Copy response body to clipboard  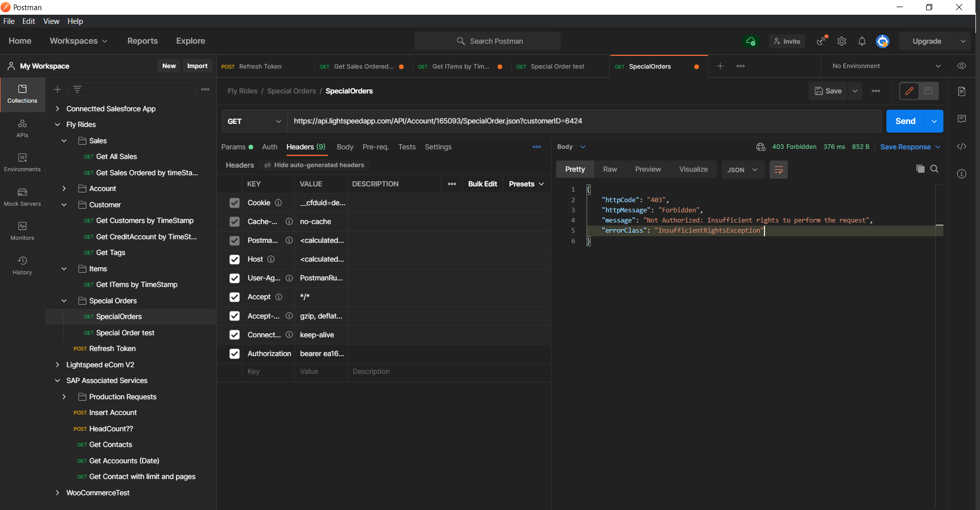click(x=920, y=169)
